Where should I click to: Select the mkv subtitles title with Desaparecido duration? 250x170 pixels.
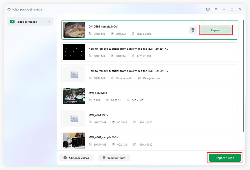pos(128,71)
